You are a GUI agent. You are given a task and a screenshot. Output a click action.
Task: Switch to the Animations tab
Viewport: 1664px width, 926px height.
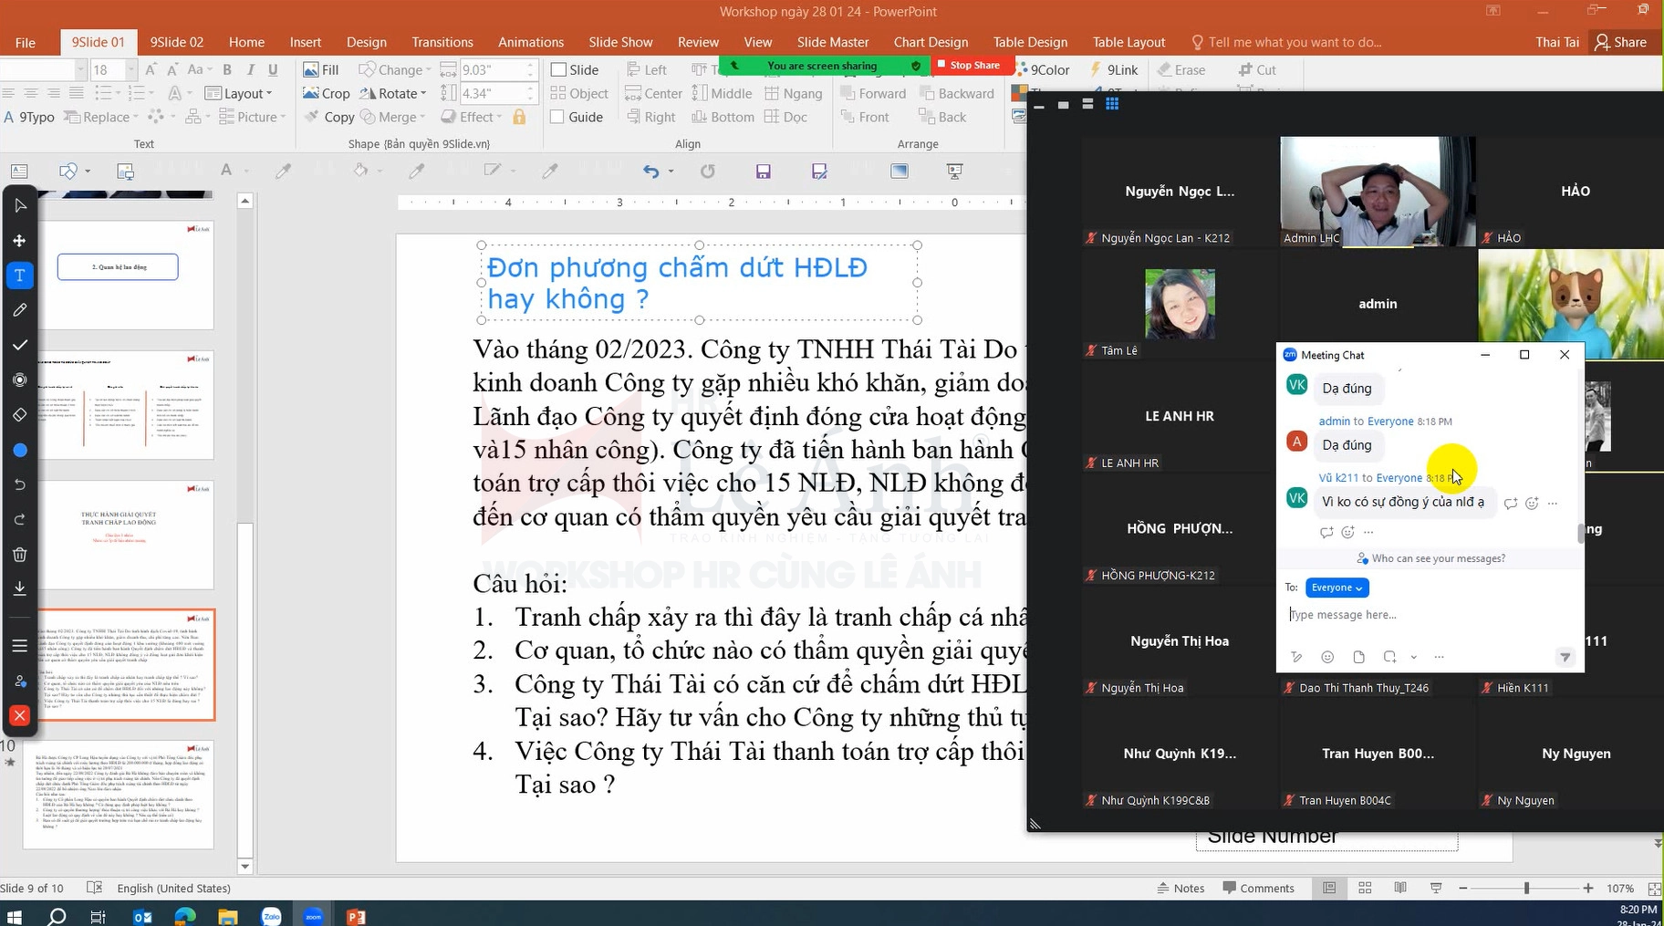click(530, 42)
